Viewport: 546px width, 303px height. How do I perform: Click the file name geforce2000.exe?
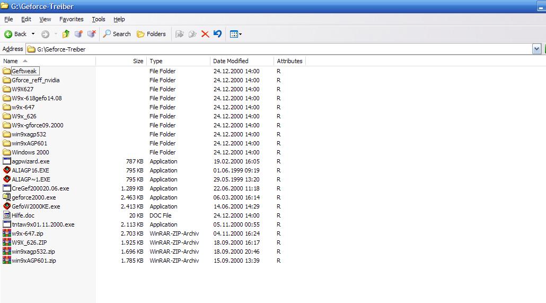coord(34,197)
